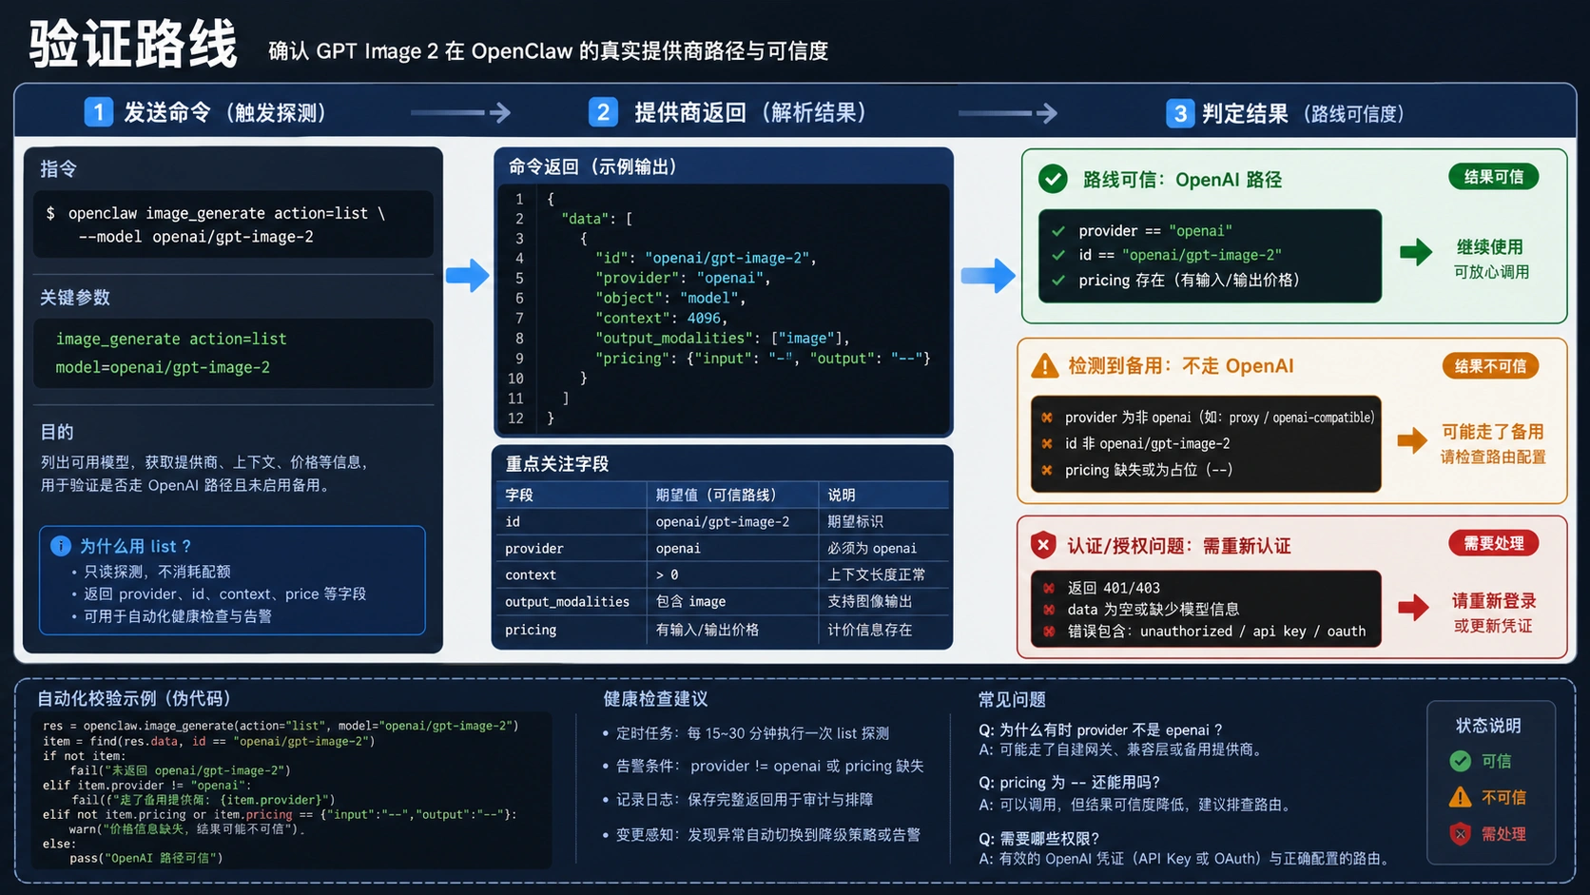Click the X mark beside 错误包含 unauthorized
Viewport: 1590px width, 895px height.
pyautogui.click(x=1049, y=632)
